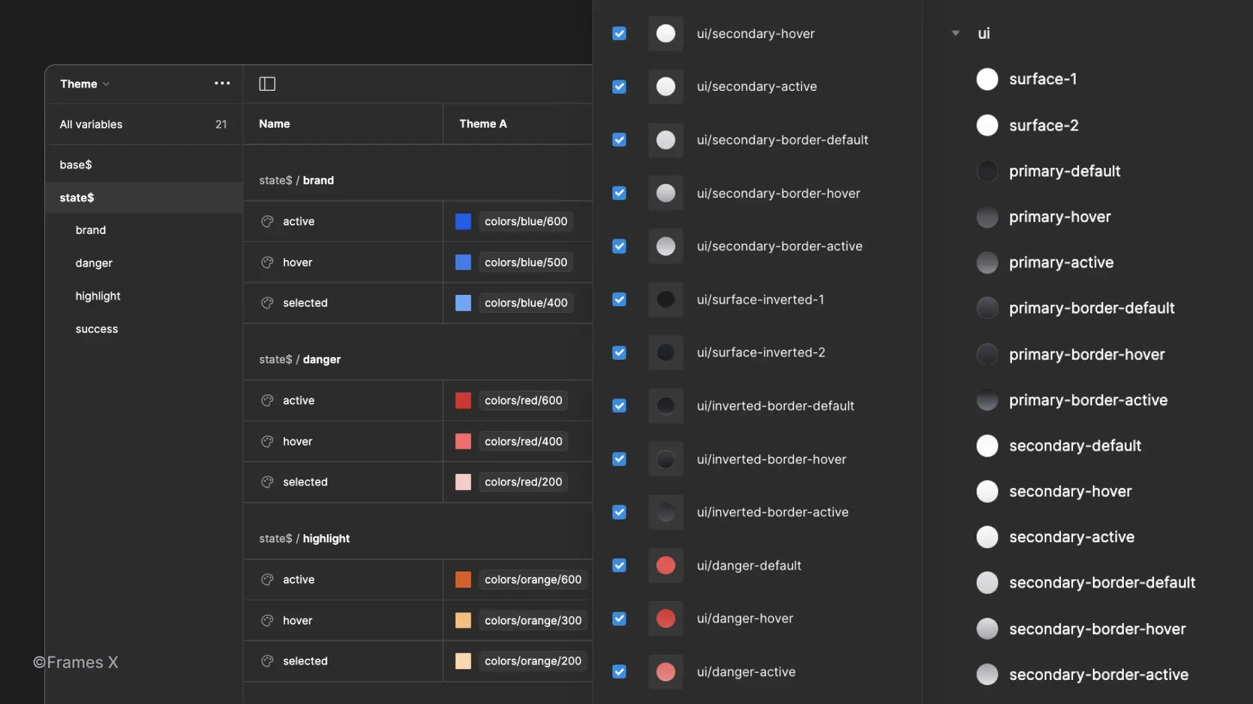The width and height of the screenshot is (1253, 704).
Task: Click the ui/danger-active red circle icon
Action: coord(665,672)
